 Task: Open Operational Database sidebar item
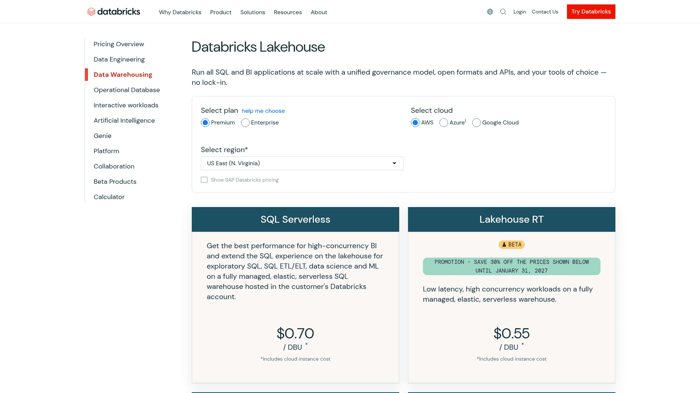pyautogui.click(x=127, y=90)
